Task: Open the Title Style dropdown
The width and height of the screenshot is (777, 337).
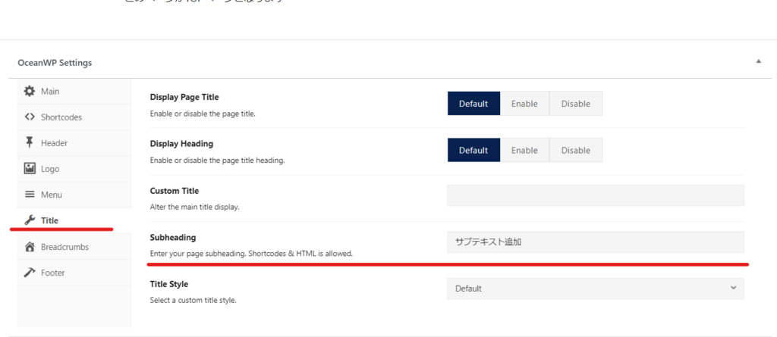Action: [596, 289]
